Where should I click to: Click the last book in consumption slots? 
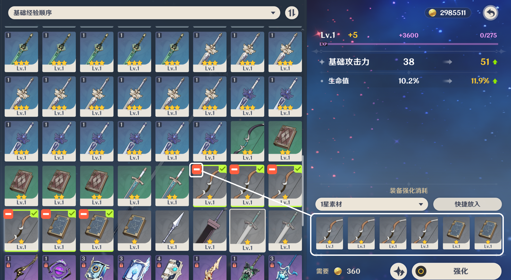tap(488, 233)
